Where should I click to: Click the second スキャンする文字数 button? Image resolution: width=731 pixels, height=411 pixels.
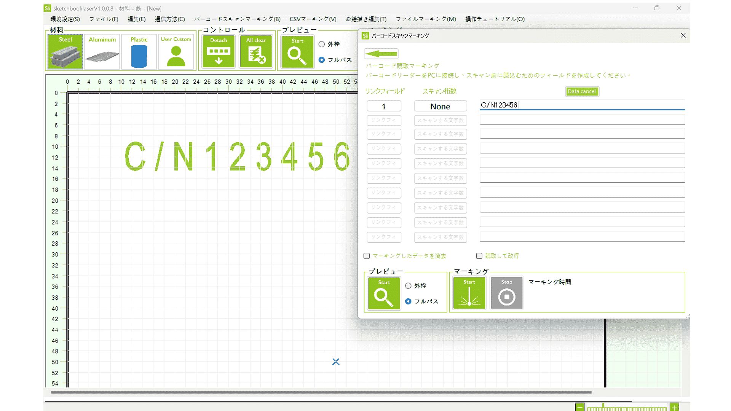[440, 134]
